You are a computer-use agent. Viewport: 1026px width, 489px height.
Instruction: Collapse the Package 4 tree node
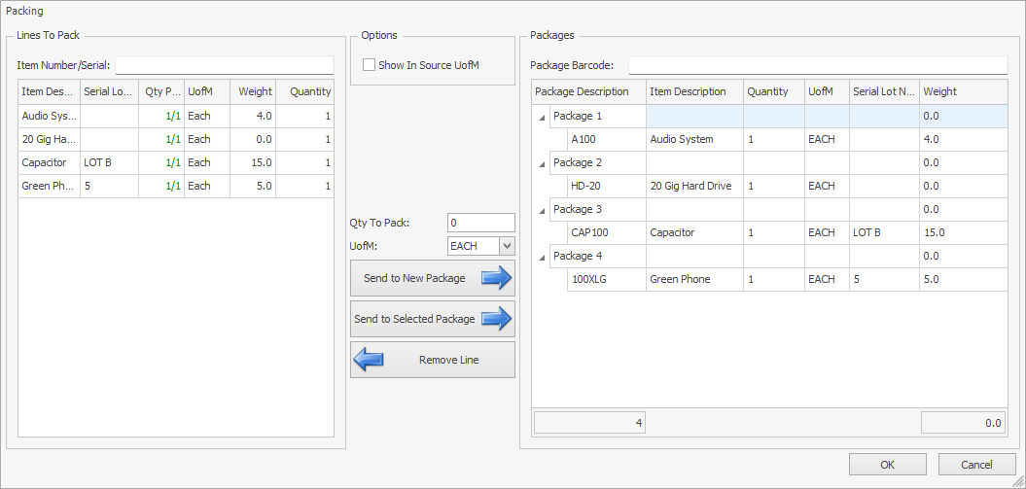tap(541, 257)
